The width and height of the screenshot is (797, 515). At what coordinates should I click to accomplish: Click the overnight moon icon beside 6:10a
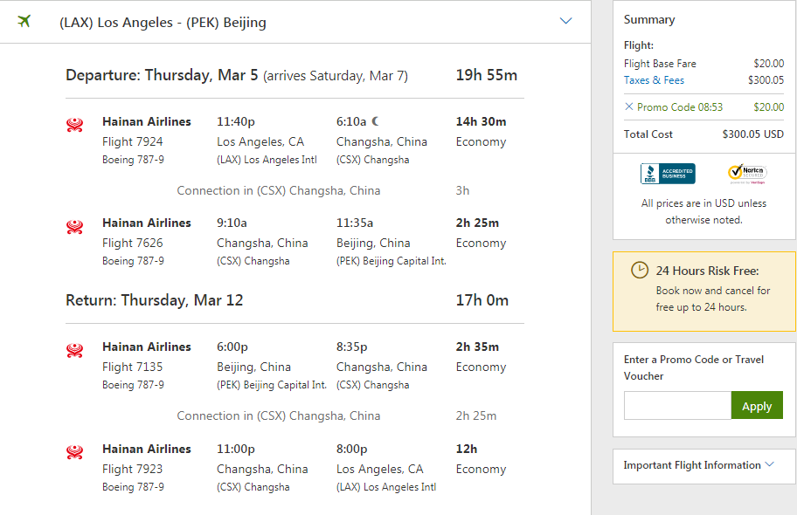coord(375,121)
